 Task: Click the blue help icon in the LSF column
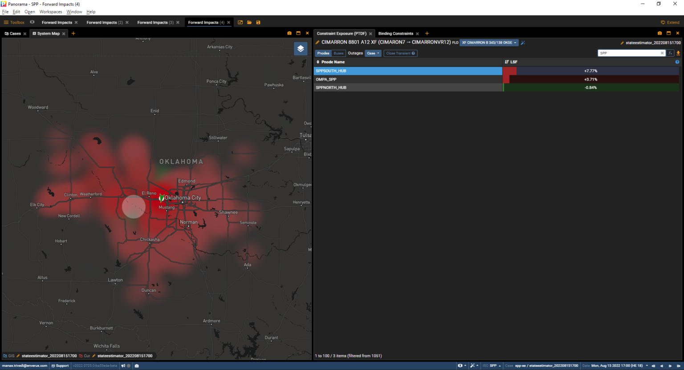click(x=677, y=62)
